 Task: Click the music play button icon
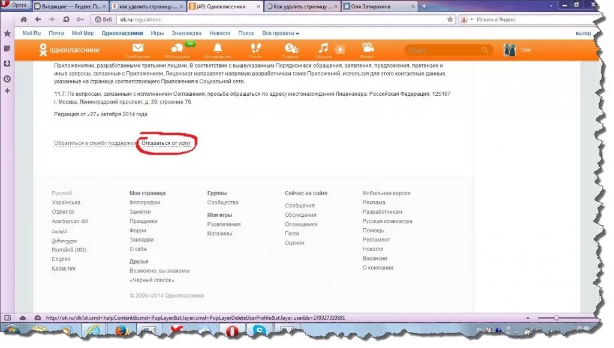(x=340, y=50)
